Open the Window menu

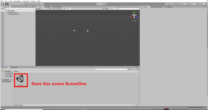point(33,1)
